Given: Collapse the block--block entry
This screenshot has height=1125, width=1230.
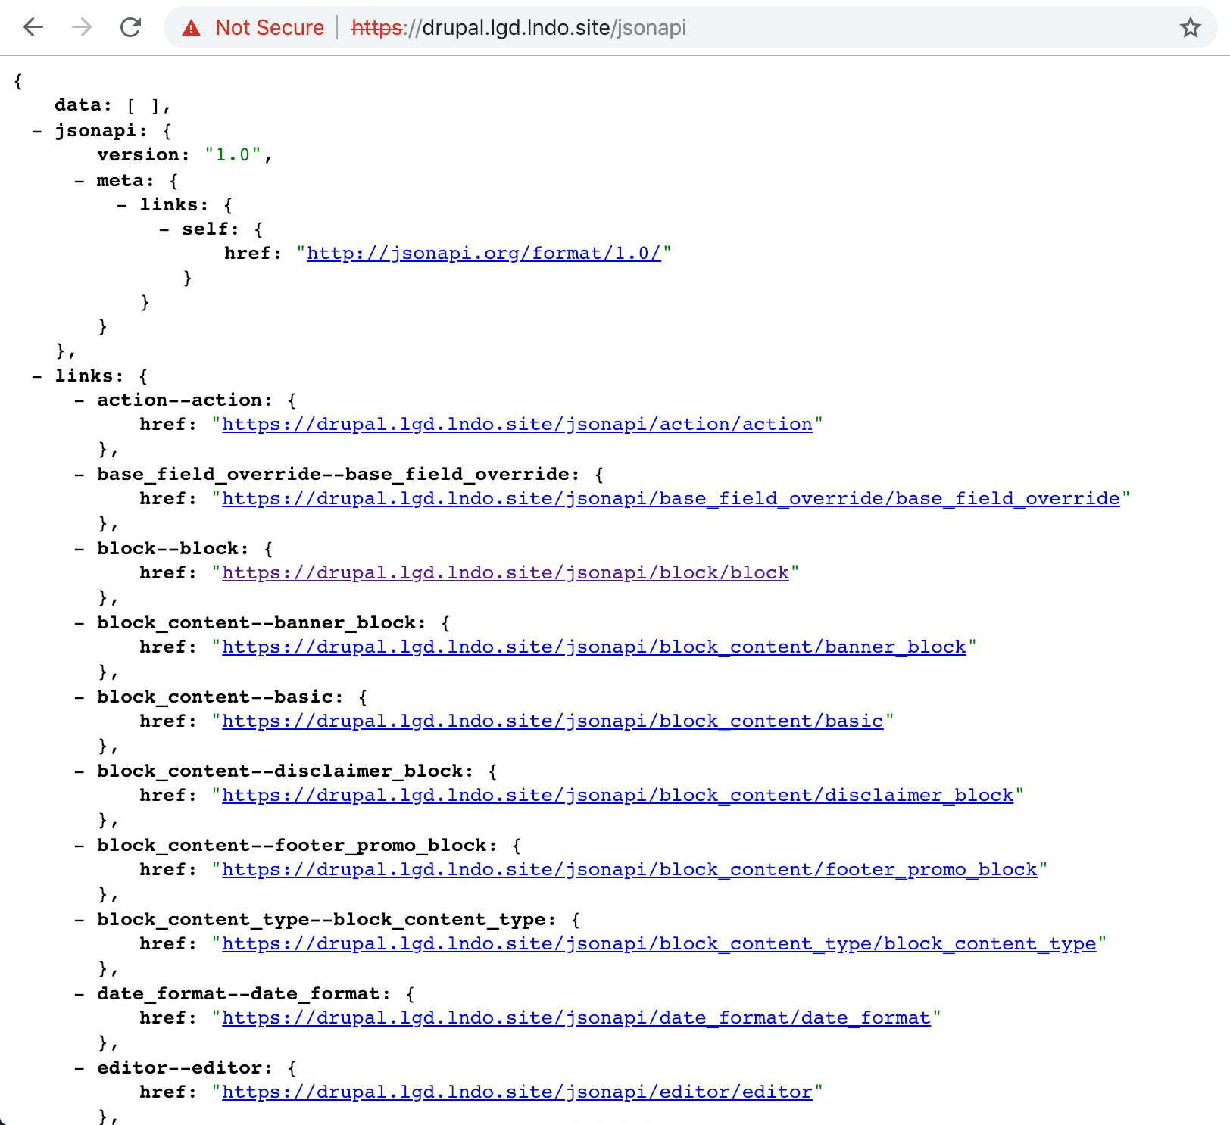Looking at the screenshot, I should [x=79, y=548].
